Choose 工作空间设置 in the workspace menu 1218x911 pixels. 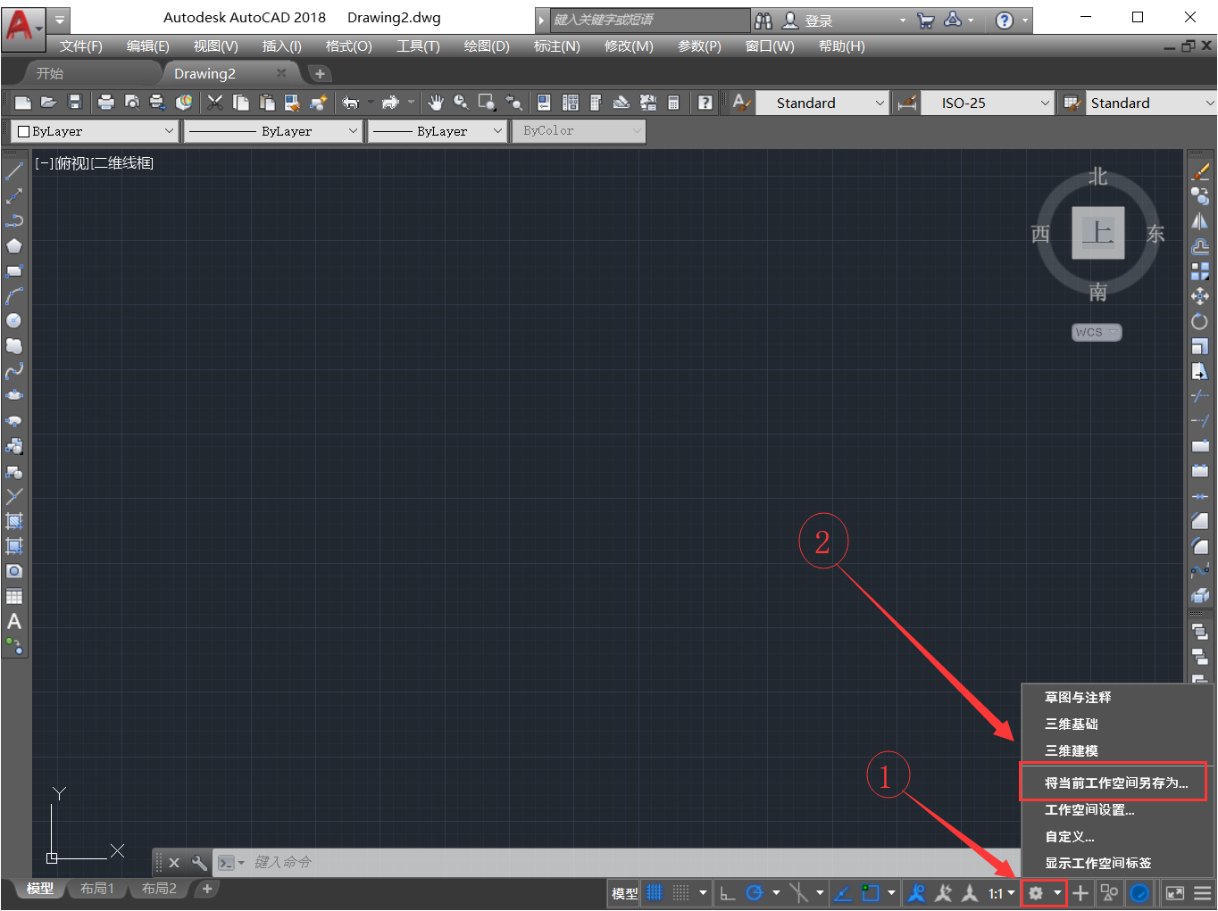click(x=1090, y=809)
